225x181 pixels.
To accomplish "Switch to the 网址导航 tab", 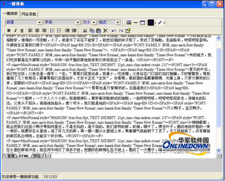I will [29, 14].
